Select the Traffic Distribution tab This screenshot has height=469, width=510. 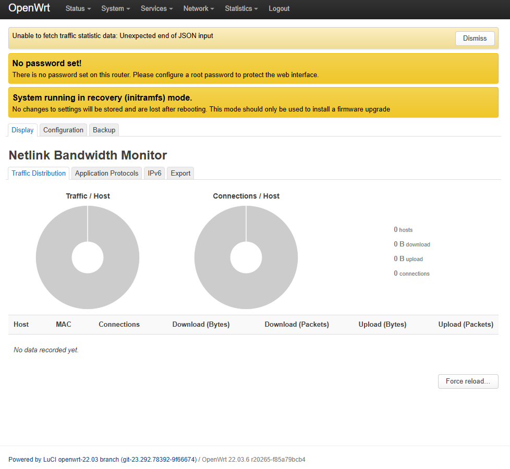coord(39,174)
